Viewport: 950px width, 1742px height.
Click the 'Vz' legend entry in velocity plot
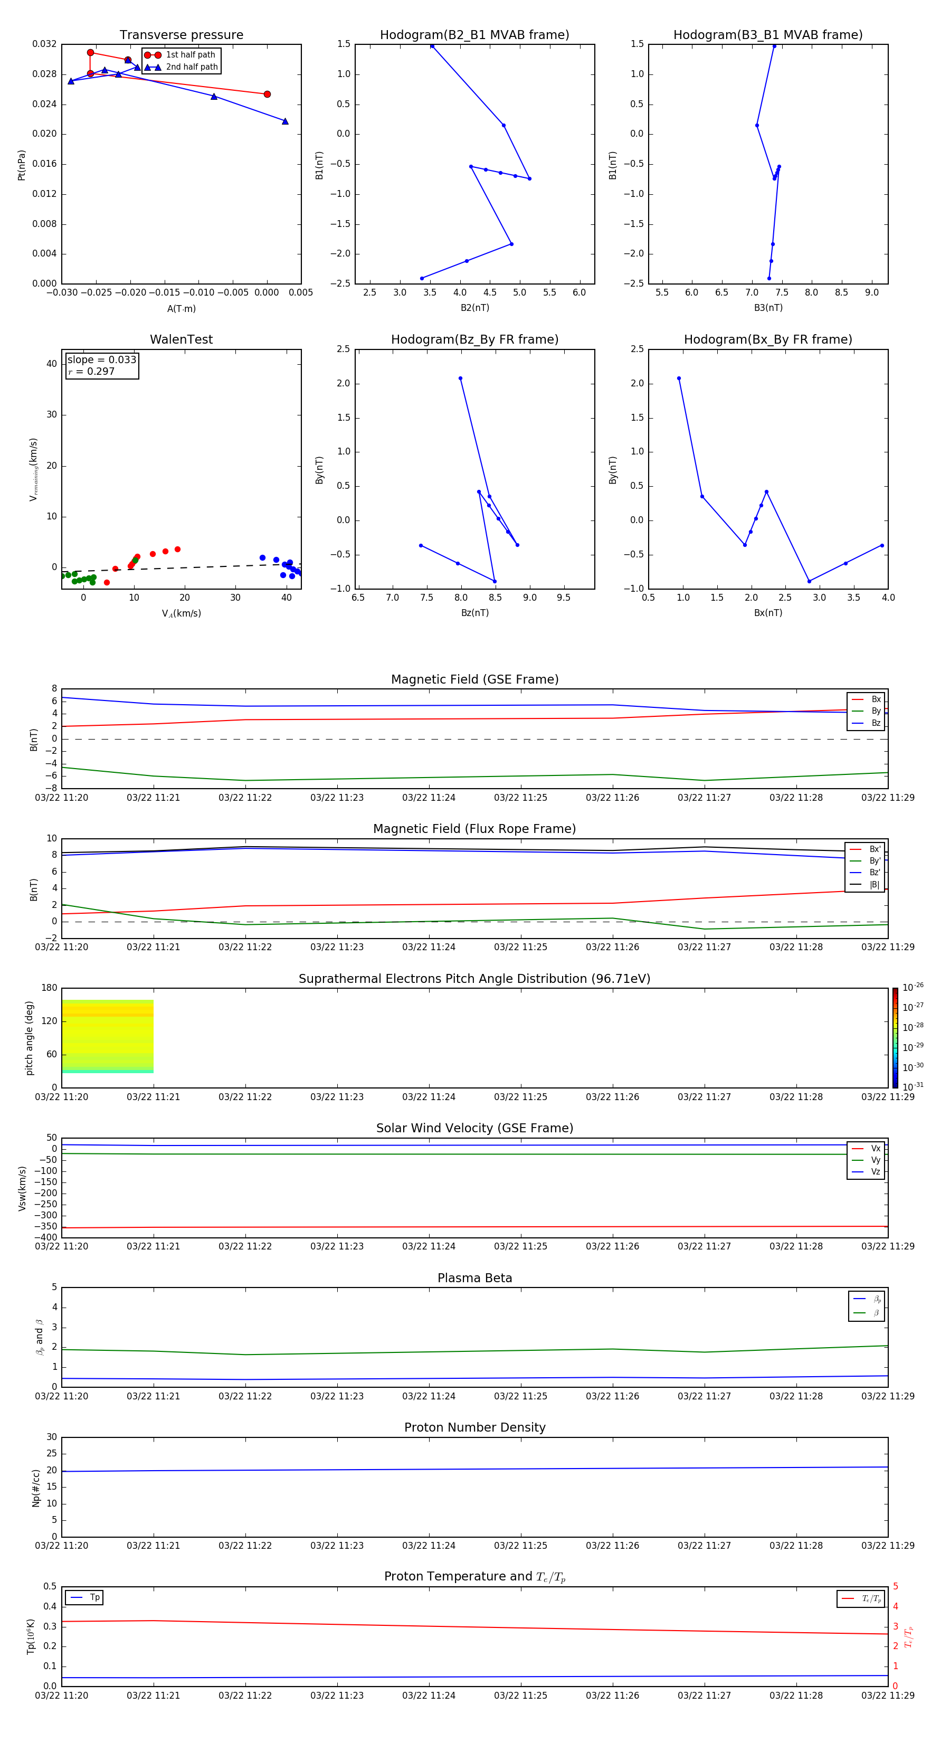click(866, 1172)
